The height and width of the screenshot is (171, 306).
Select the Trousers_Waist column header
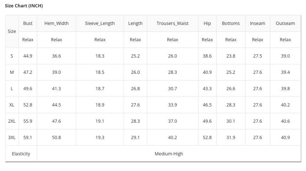coord(173,23)
